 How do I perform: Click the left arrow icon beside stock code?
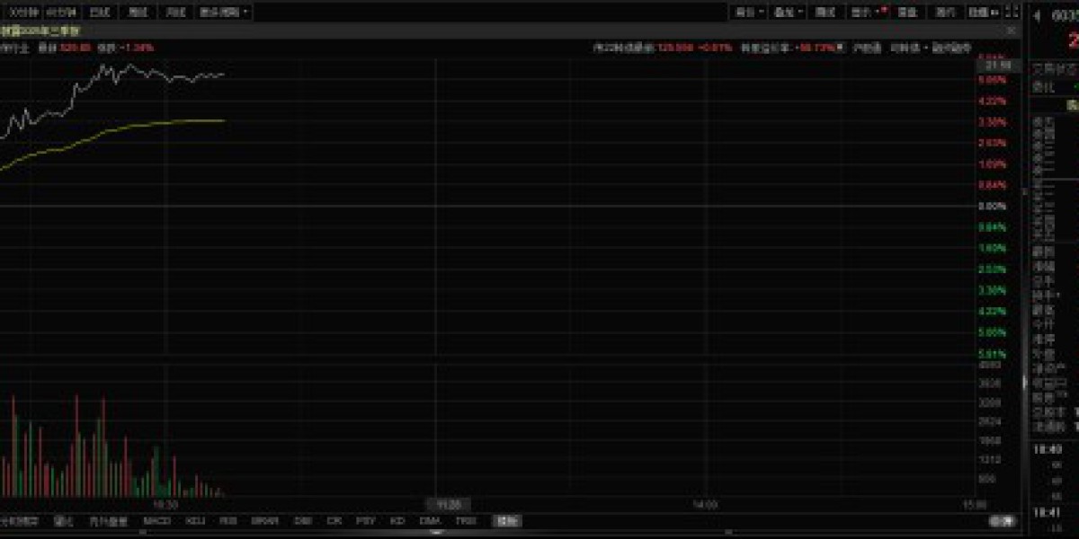click(x=1036, y=16)
